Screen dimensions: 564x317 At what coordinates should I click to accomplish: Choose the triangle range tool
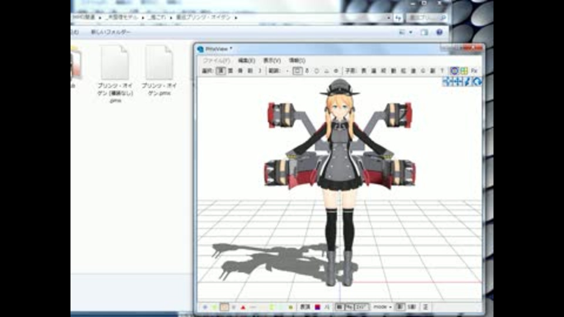coord(326,71)
